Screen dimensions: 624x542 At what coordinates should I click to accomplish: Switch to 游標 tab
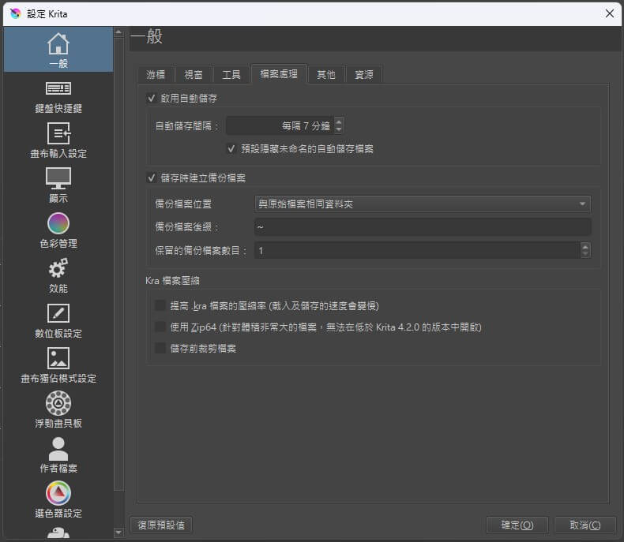tap(156, 75)
